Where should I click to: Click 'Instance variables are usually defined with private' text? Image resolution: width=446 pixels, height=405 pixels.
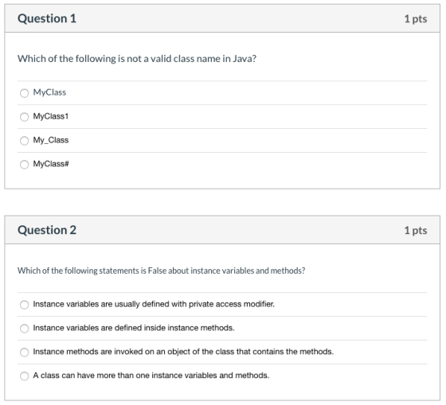(x=154, y=304)
